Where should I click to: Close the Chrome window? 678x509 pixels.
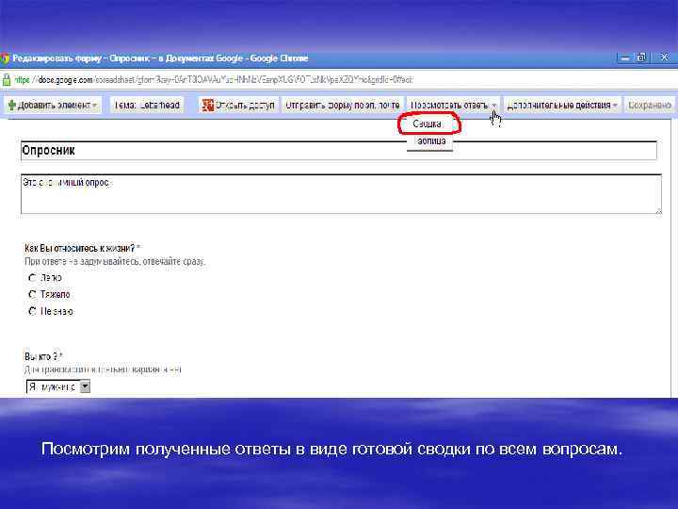665,57
